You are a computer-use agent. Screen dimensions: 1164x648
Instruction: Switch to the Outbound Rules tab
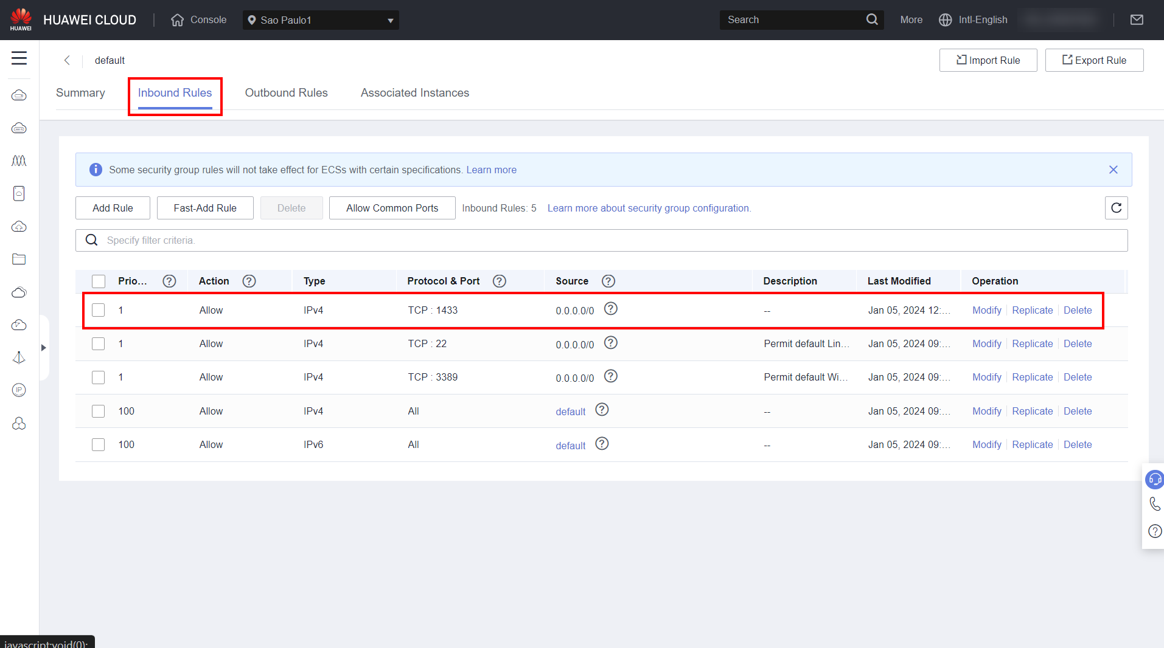(286, 93)
